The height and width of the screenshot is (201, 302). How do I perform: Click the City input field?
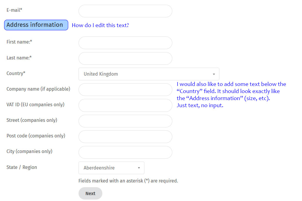[x=125, y=152]
